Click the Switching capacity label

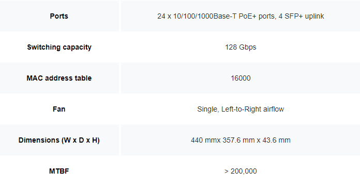tap(59, 47)
